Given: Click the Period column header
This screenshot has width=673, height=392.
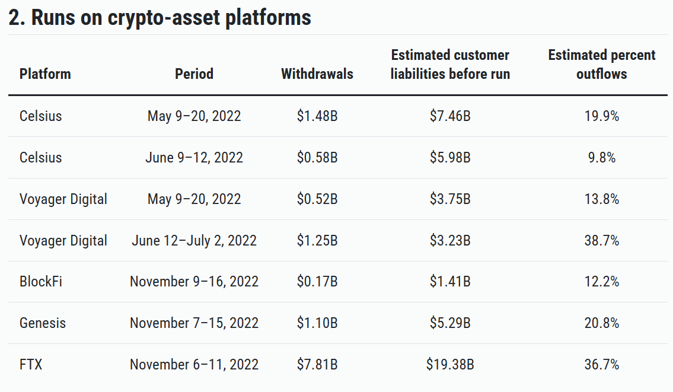Looking at the screenshot, I should tap(194, 74).
